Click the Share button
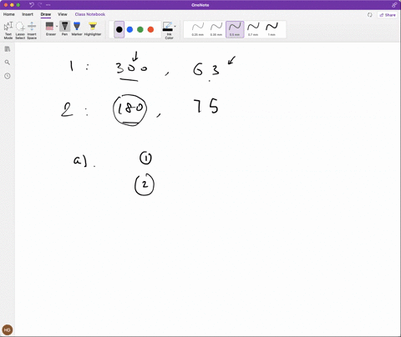Screen dimensions: 401x337 click(x=388, y=15)
